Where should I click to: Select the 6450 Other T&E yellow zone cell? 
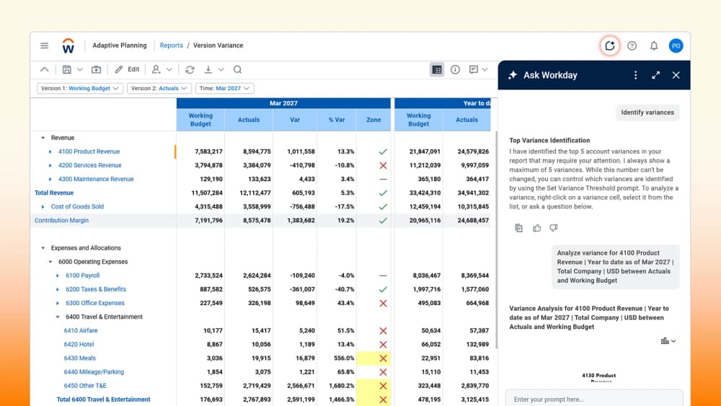pyautogui.click(x=373, y=386)
